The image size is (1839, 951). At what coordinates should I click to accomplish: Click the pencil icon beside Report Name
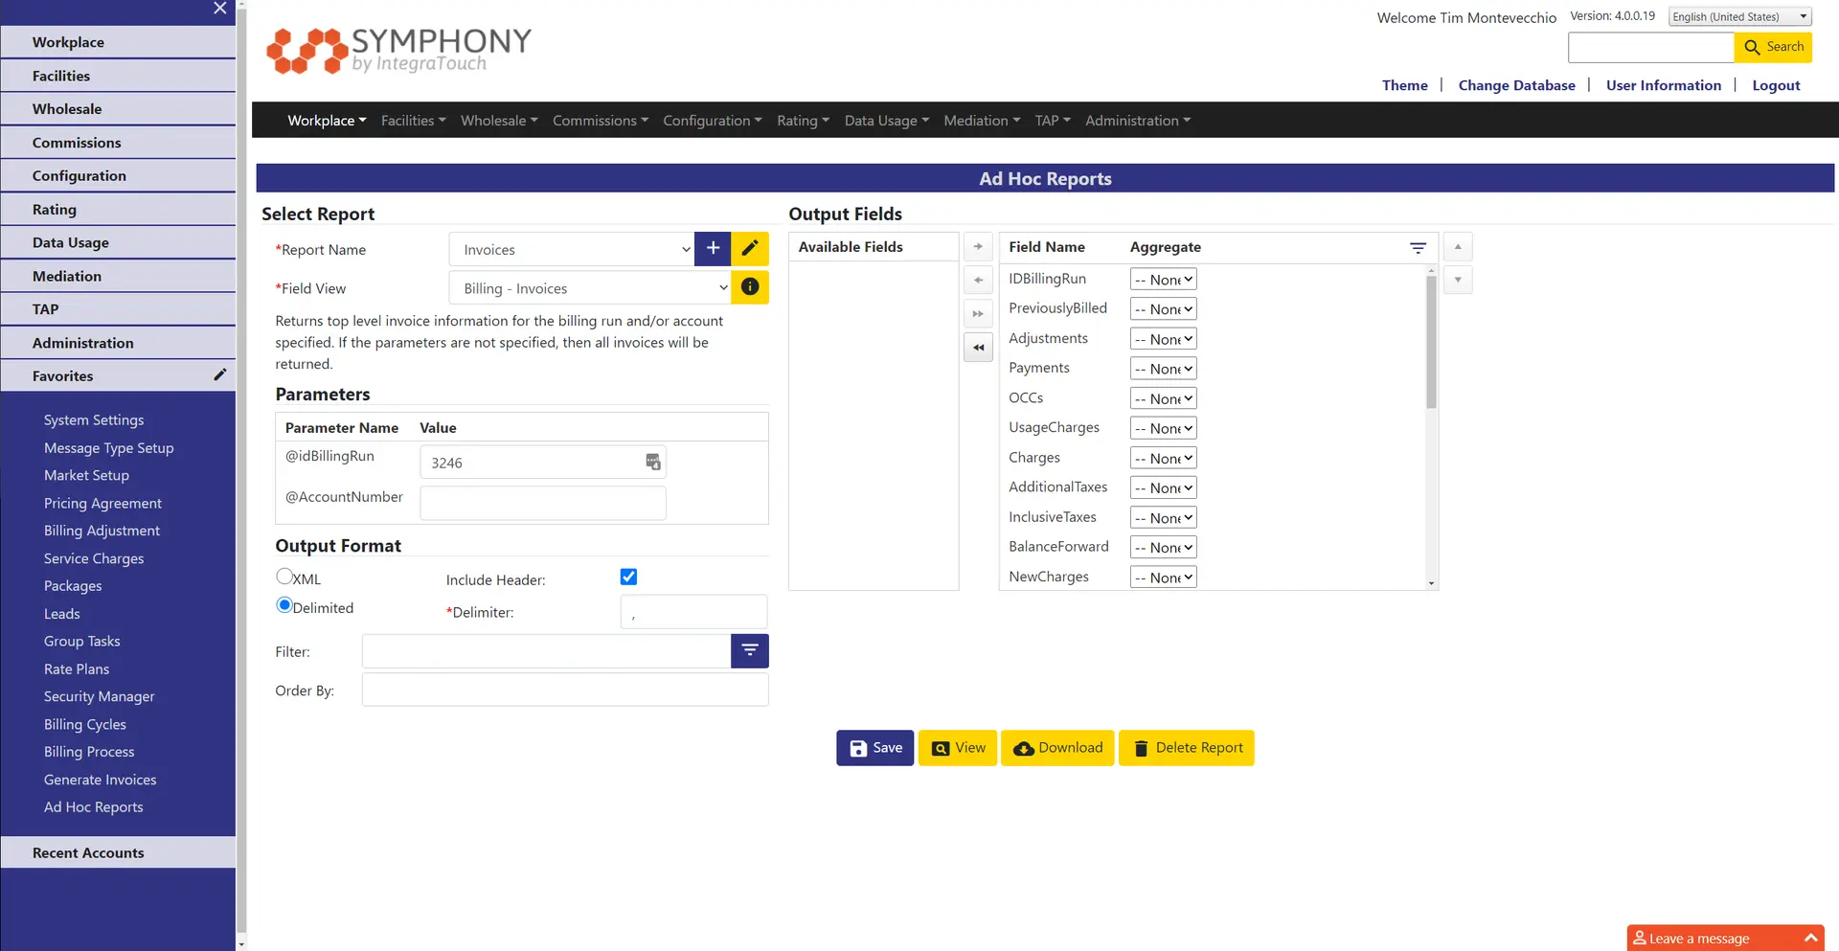[x=750, y=249]
